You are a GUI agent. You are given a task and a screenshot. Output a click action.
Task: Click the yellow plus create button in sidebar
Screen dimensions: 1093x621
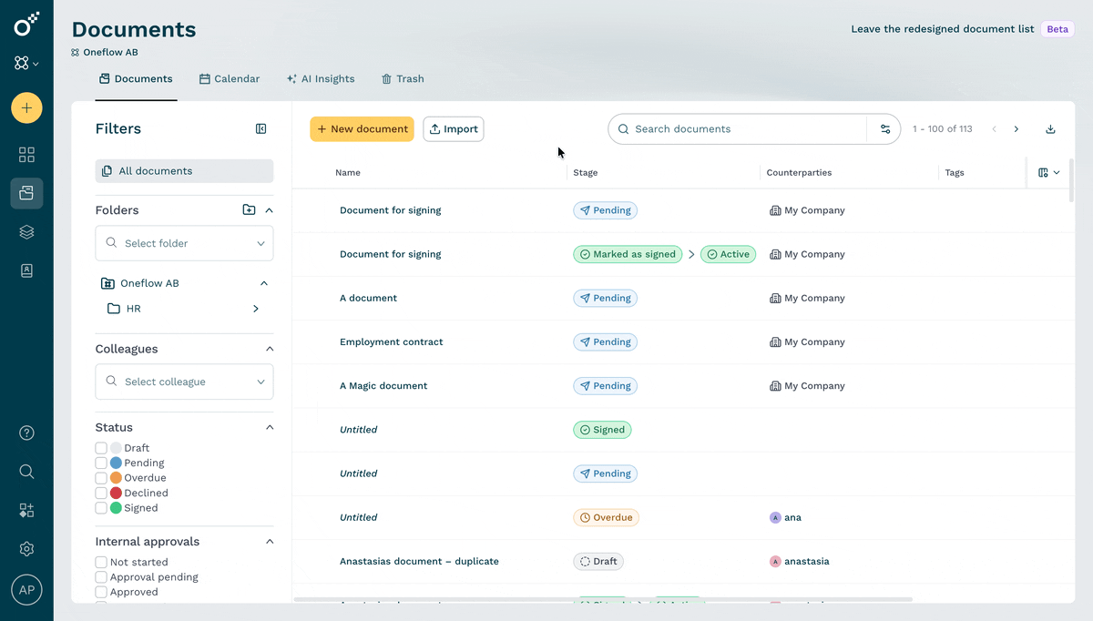[26, 108]
